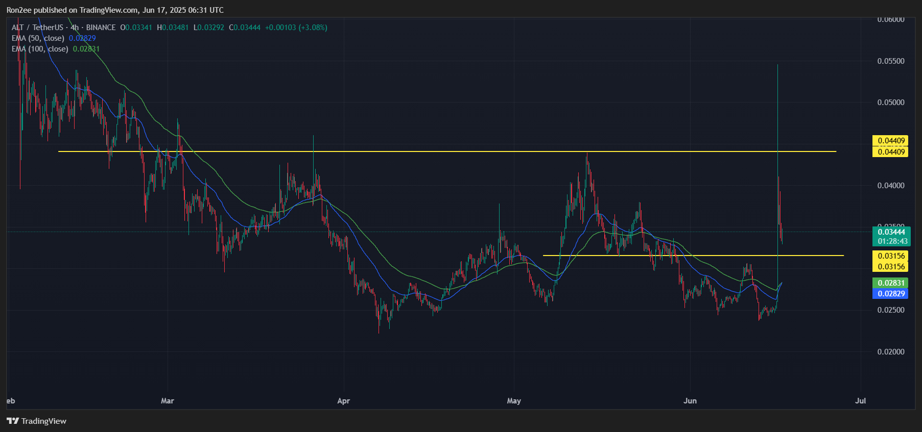Viewport: 922px width, 432px height.
Task: Click the blue 0.02829 EMA price label
Action: point(891,294)
